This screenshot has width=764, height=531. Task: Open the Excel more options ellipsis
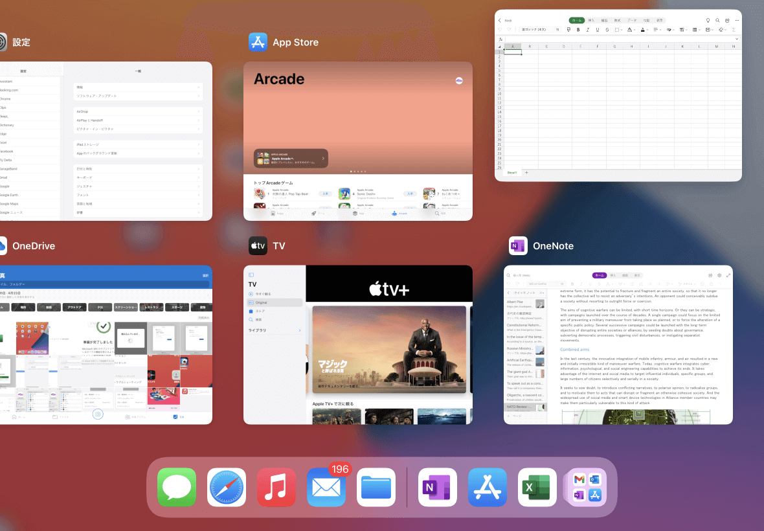pos(737,21)
